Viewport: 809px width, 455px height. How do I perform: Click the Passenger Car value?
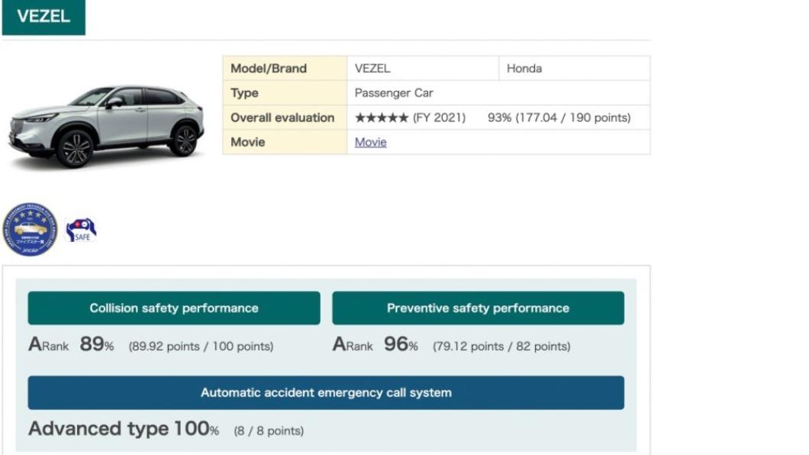pyautogui.click(x=394, y=93)
